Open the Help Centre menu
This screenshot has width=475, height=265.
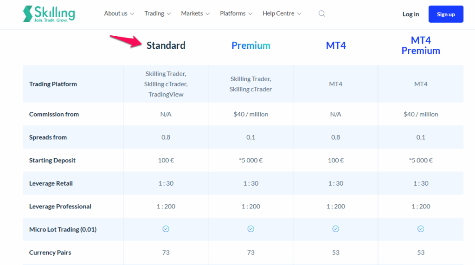[x=282, y=13]
